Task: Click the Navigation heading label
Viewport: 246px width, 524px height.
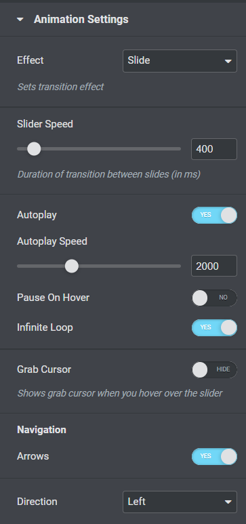Action: (x=41, y=430)
